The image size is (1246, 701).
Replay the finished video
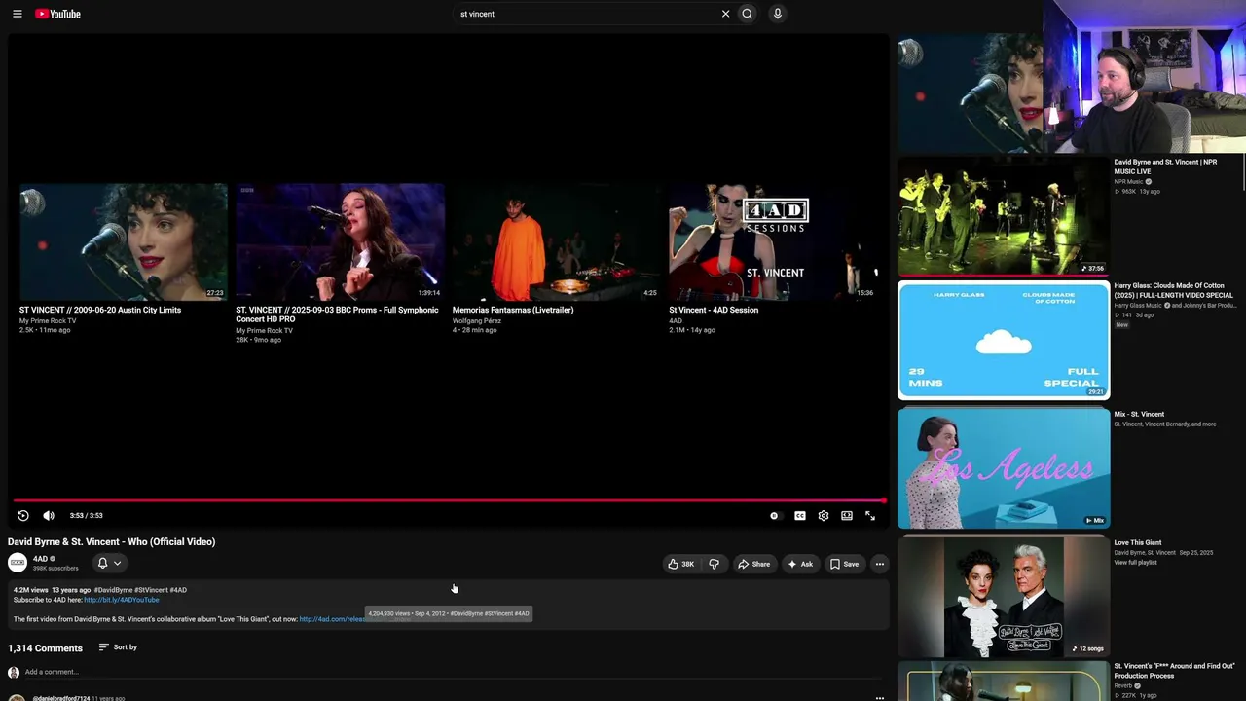tap(23, 516)
